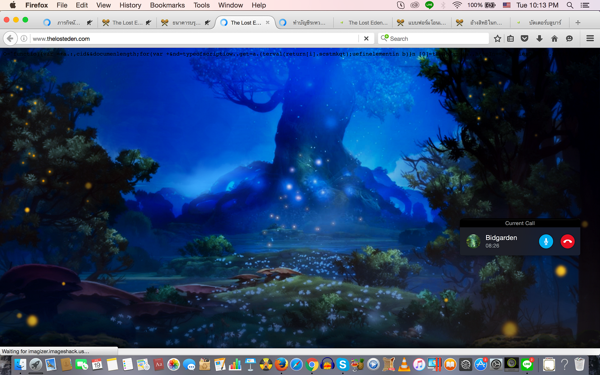Open Safari from the Dock
The width and height of the screenshot is (600, 375).
click(297, 365)
